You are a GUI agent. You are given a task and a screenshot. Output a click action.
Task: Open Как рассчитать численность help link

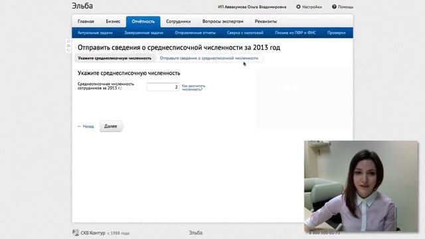click(193, 88)
